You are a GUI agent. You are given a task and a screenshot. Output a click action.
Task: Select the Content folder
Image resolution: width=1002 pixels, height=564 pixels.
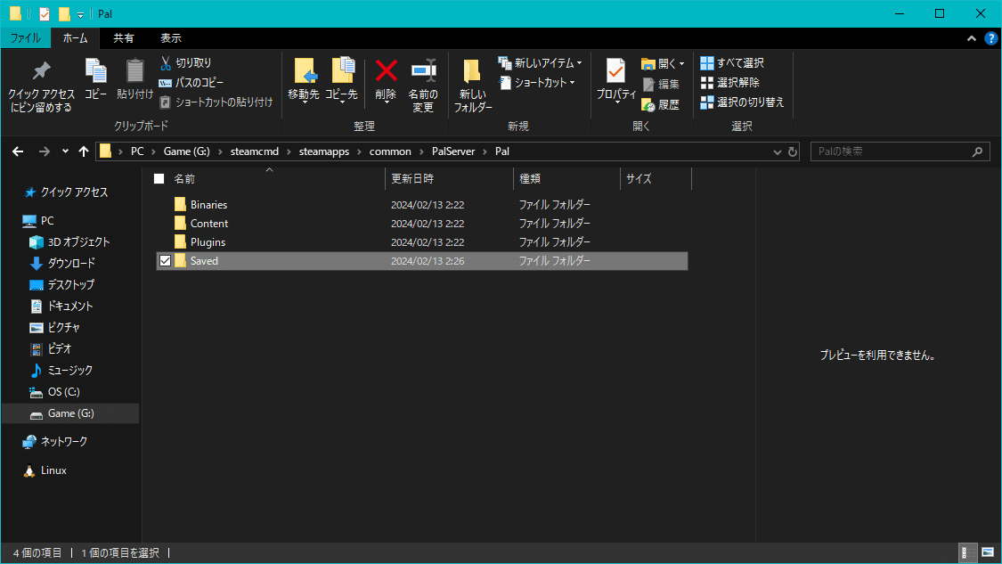(x=422, y=223)
